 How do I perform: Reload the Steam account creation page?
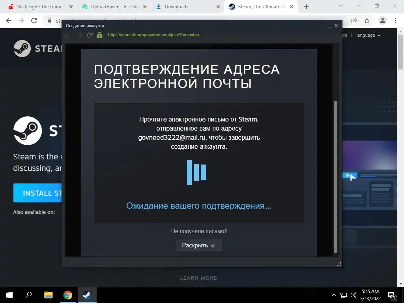coord(90,35)
